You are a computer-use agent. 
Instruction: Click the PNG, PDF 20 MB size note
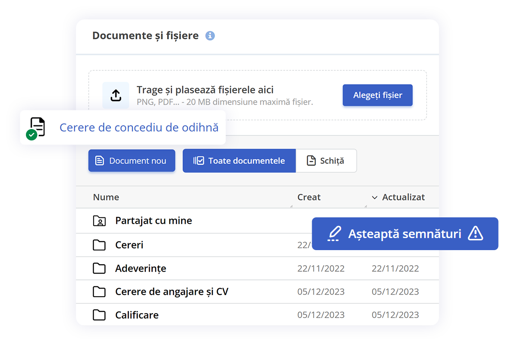point(225,103)
